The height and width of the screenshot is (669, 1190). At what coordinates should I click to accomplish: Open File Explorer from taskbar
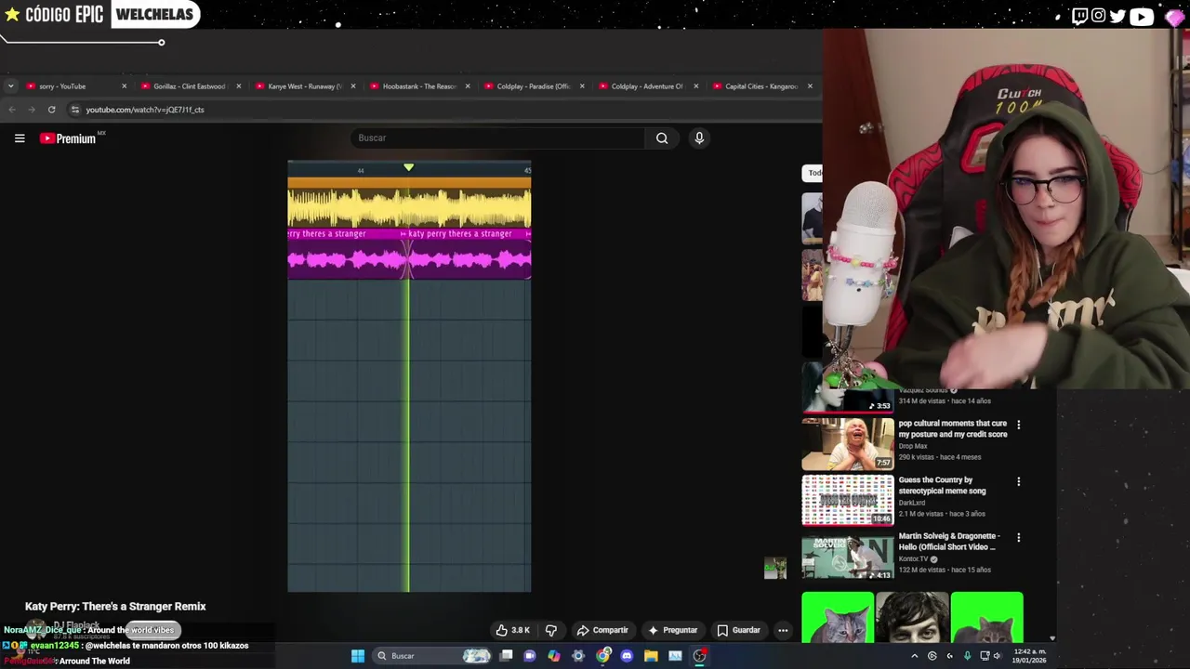(651, 656)
